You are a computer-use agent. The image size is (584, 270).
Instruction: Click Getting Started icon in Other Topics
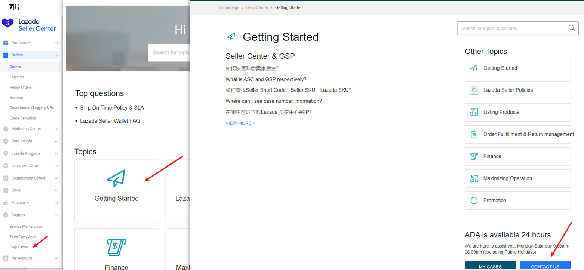tap(474, 68)
